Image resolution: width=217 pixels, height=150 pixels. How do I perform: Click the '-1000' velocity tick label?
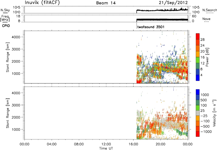tap(206, 132)
